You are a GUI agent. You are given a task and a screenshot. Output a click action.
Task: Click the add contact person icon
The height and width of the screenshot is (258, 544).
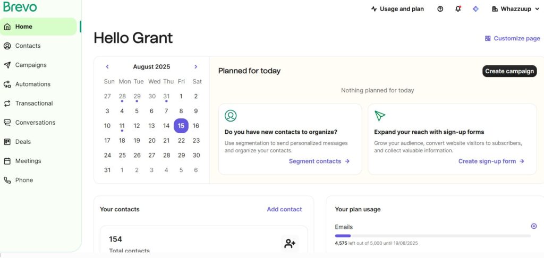[290, 244]
